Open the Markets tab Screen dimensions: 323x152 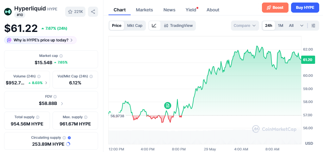144,10
